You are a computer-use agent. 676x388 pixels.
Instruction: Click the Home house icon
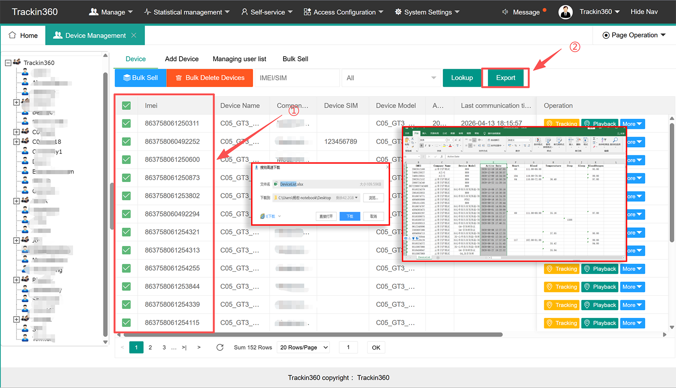pyautogui.click(x=12, y=35)
